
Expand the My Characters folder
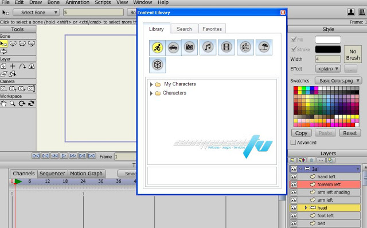(151, 84)
